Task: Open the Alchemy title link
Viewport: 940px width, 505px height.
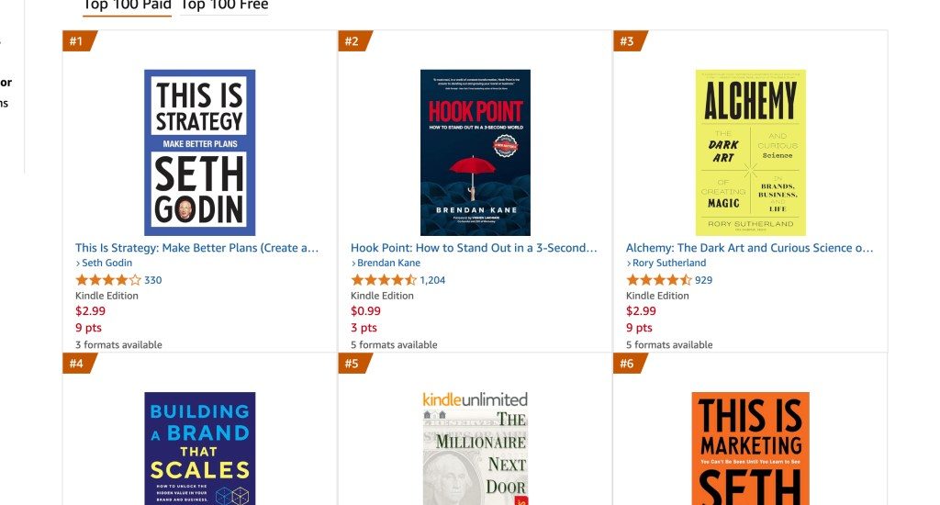Action: [x=749, y=248]
